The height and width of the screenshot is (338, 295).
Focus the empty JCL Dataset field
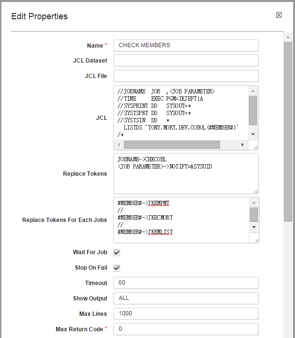point(186,61)
